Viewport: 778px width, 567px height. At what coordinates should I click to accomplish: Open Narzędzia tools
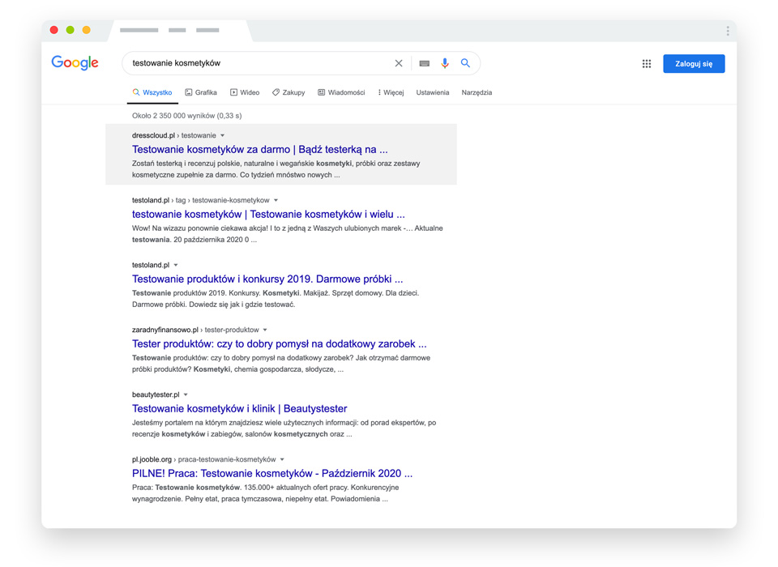pyautogui.click(x=477, y=92)
